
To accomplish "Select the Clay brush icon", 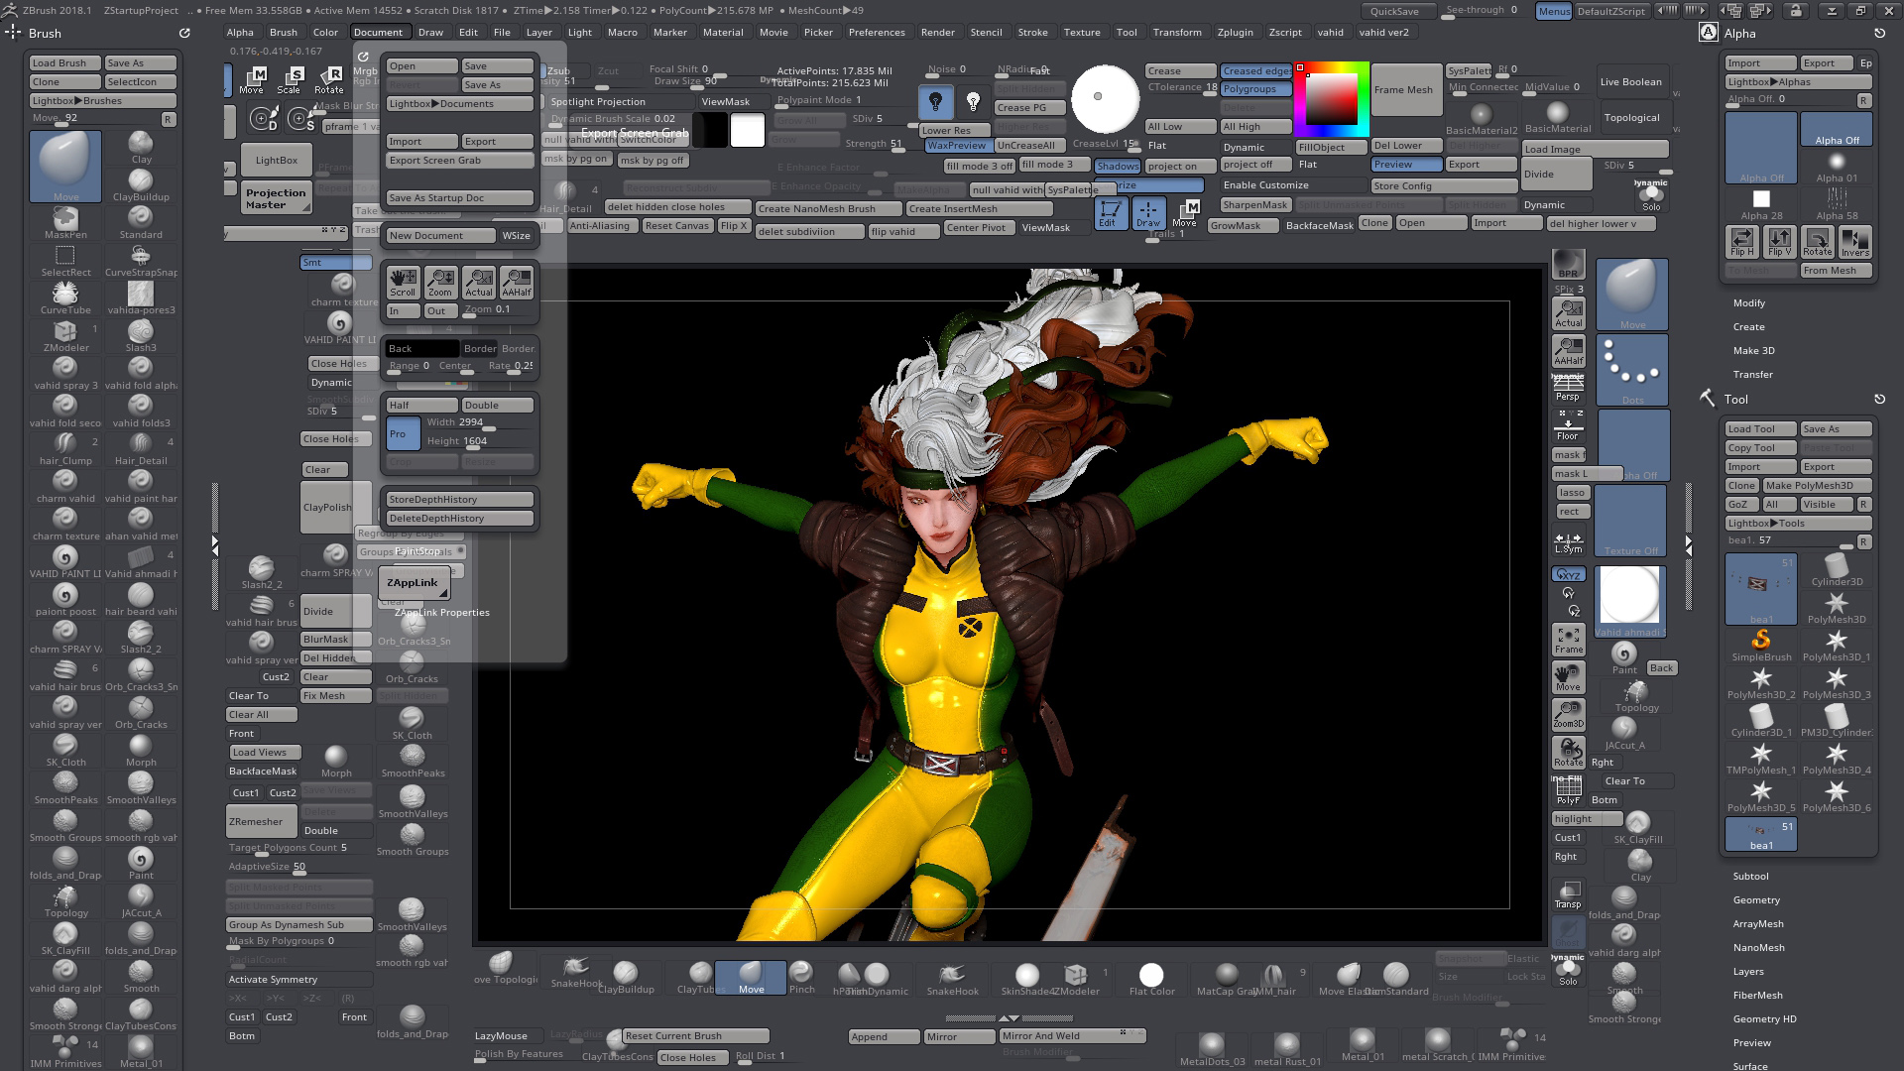I will pyautogui.click(x=141, y=146).
